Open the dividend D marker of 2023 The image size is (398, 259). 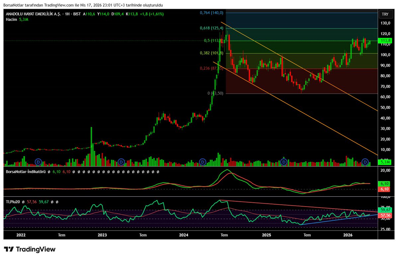tap(121, 162)
